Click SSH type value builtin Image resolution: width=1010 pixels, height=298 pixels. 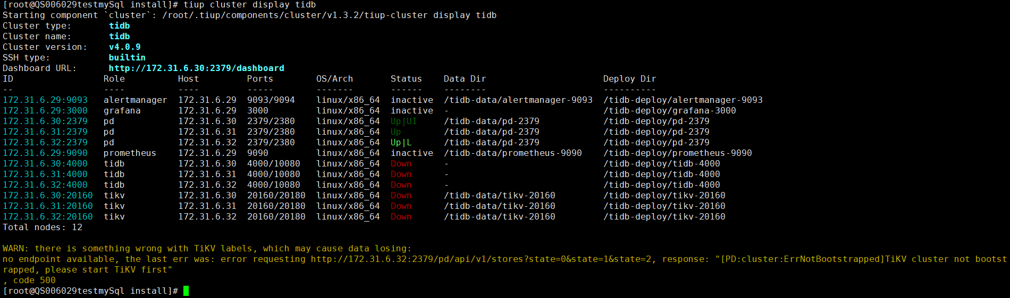pyautogui.click(x=127, y=58)
